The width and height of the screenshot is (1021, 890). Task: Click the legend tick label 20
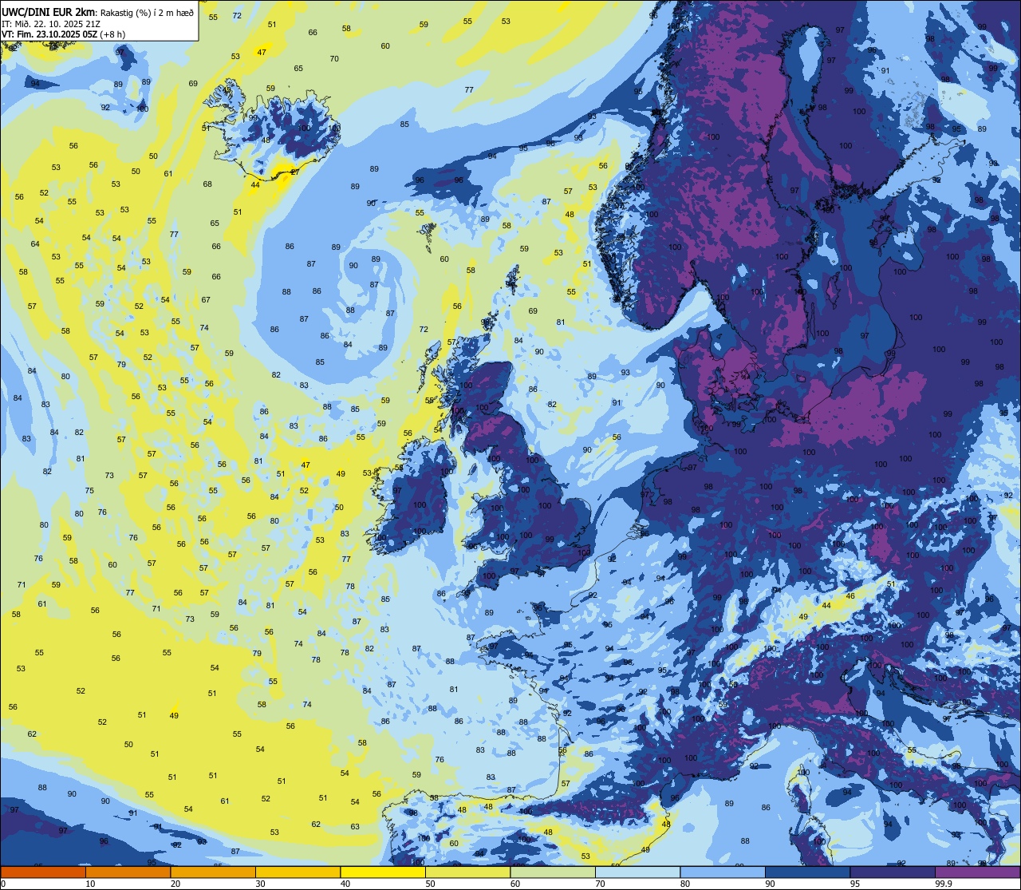pos(175,884)
